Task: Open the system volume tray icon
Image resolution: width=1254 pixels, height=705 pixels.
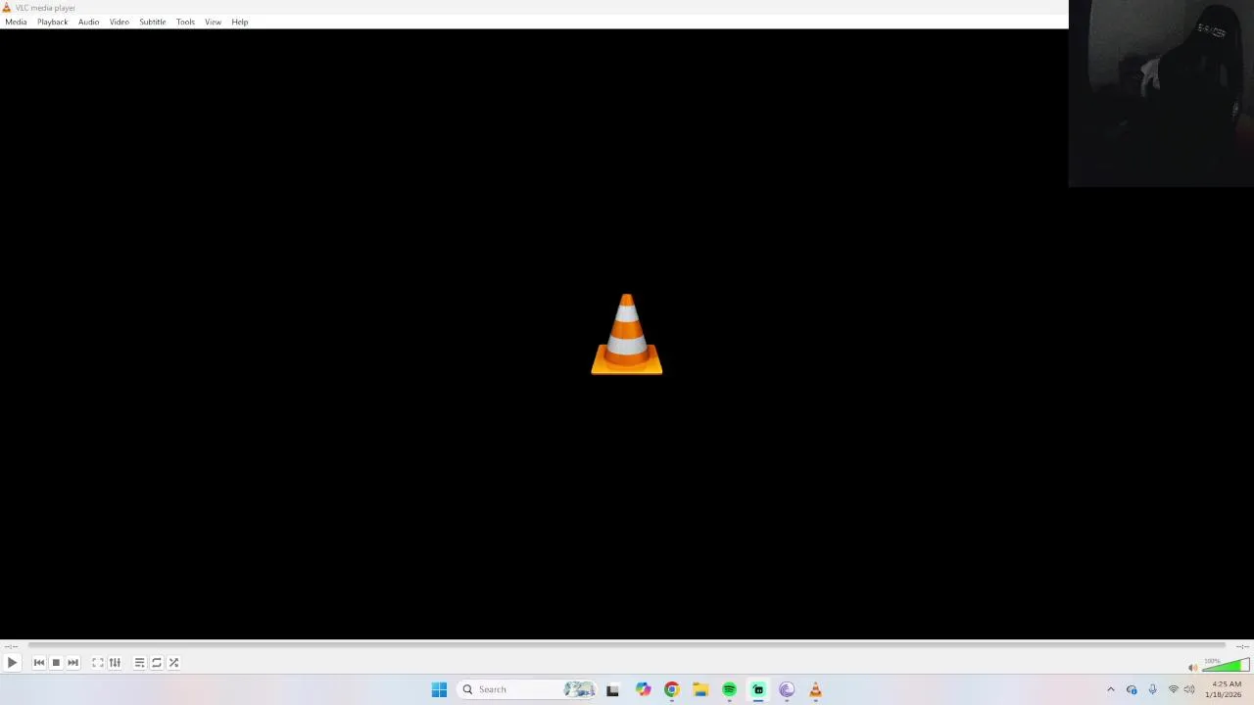Action: click(x=1189, y=689)
